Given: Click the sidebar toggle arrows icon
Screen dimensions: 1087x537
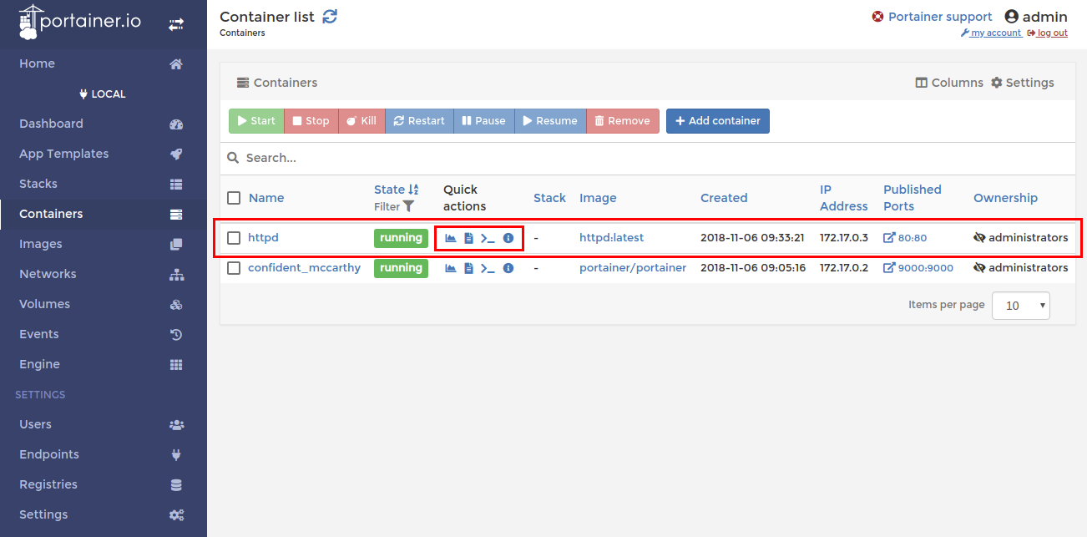Looking at the screenshot, I should point(176,25).
